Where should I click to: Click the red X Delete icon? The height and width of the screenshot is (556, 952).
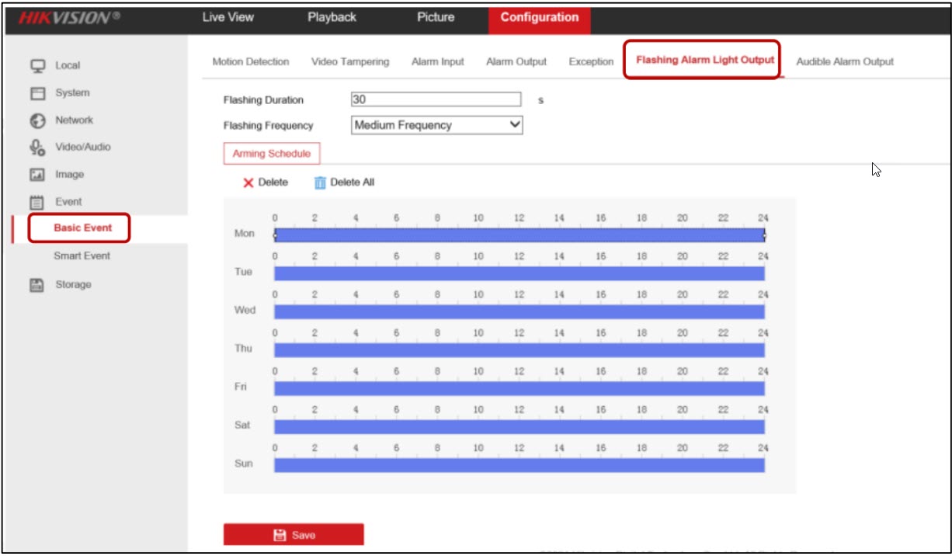pos(248,182)
